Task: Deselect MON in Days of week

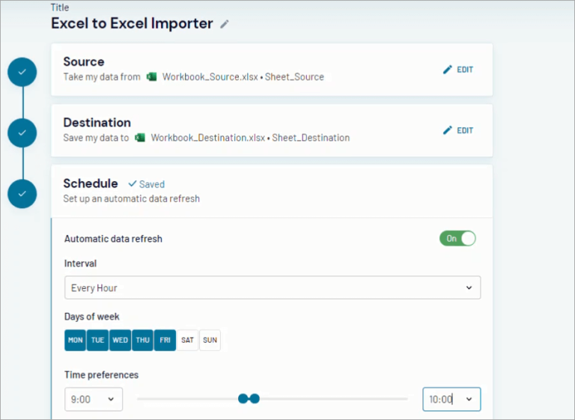Action: coord(75,340)
